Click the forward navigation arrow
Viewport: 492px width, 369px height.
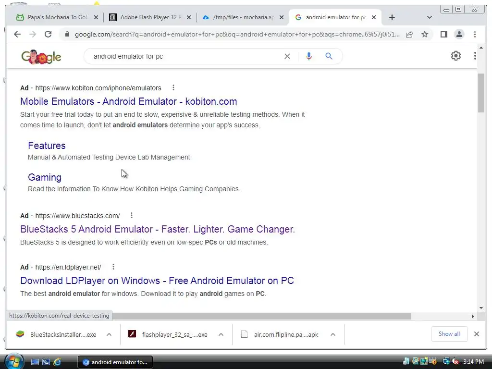pyautogui.click(x=33, y=34)
